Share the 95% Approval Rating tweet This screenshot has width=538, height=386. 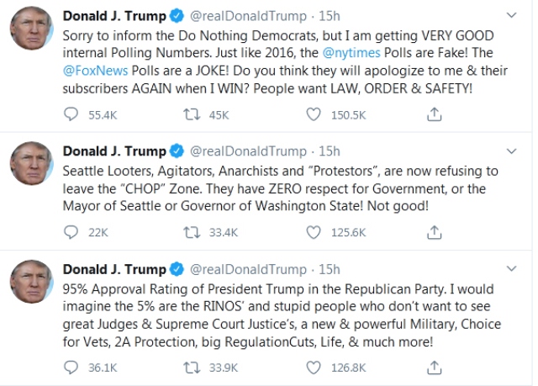[434, 367]
